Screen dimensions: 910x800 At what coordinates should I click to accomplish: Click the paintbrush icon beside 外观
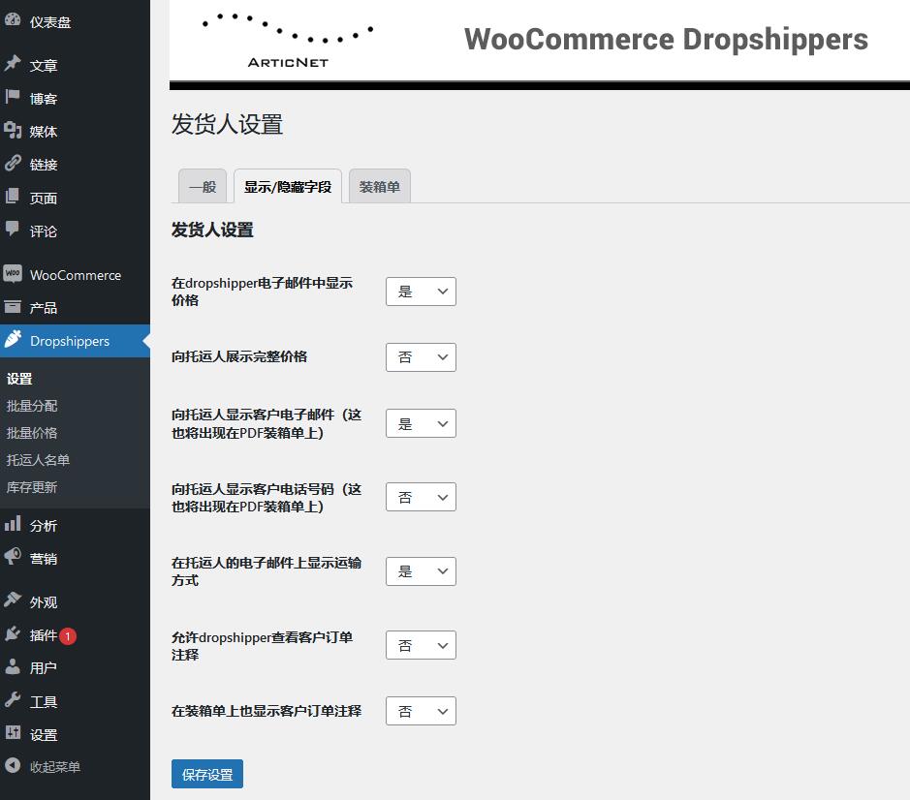(13, 600)
